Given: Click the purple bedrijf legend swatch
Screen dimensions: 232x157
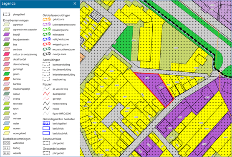Looking at the screenshot, I should coord(7,35).
